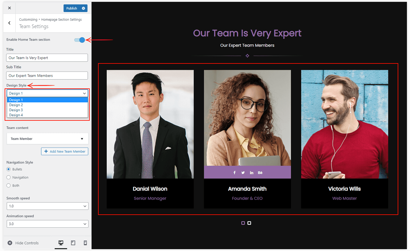This screenshot has height=251, width=410.
Task: Toggle Enable Home Team section switch
Action: point(80,40)
